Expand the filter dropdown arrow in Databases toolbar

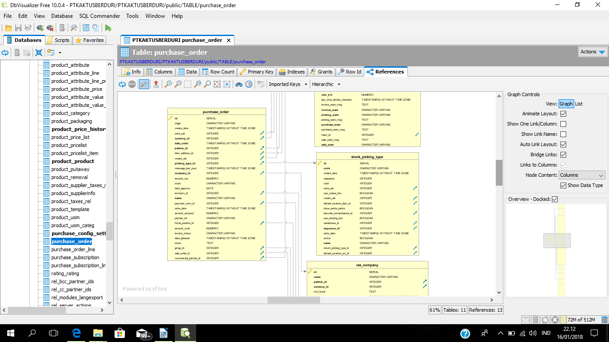pyautogui.click(x=60, y=53)
